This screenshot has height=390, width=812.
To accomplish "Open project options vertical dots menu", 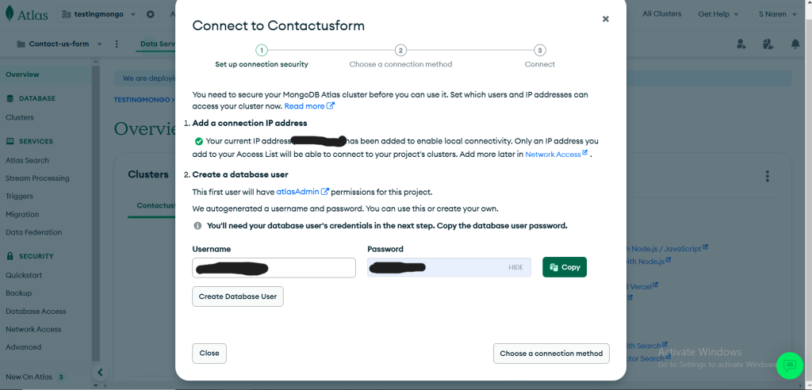I will point(117,44).
